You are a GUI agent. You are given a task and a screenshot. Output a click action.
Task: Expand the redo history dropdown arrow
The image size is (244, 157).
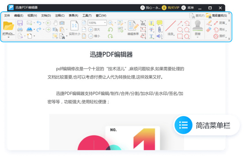point(44,29)
